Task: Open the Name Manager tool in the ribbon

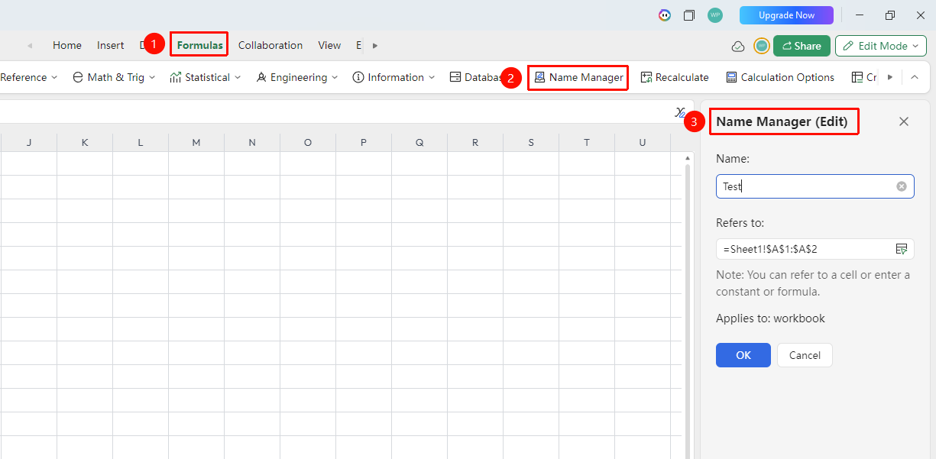Action: point(578,77)
